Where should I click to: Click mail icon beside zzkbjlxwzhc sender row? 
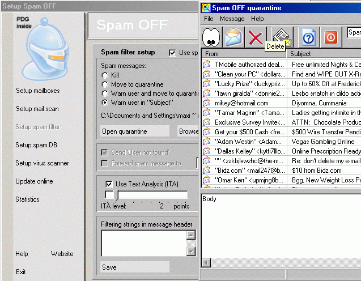point(207,161)
